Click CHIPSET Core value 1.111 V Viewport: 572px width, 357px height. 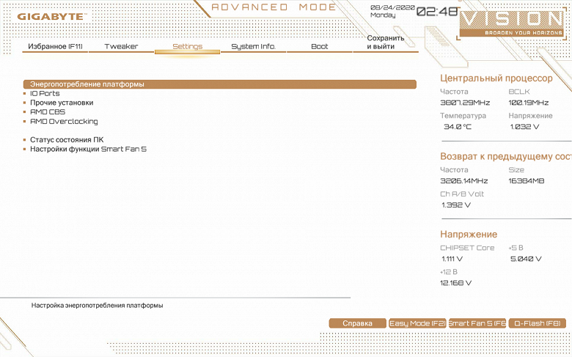(452, 259)
